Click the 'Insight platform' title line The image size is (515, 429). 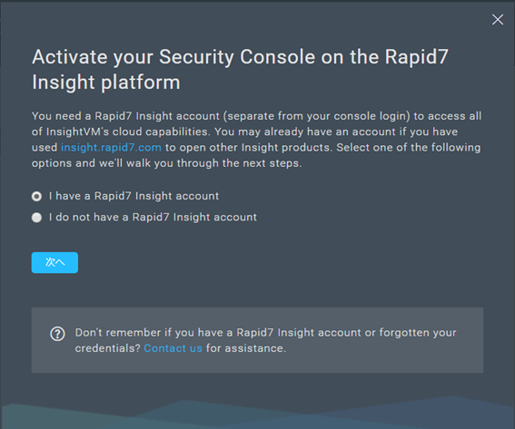tap(106, 82)
